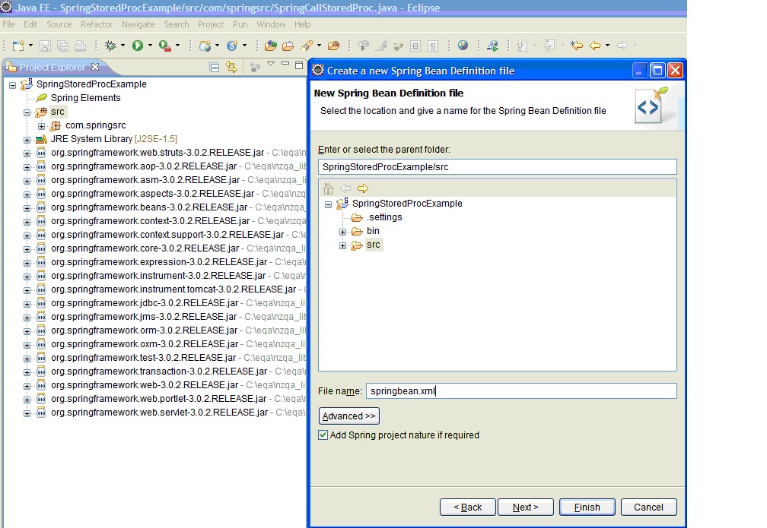767x528 pixels.
Task: Click the Next > button
Action: (525, 507)
